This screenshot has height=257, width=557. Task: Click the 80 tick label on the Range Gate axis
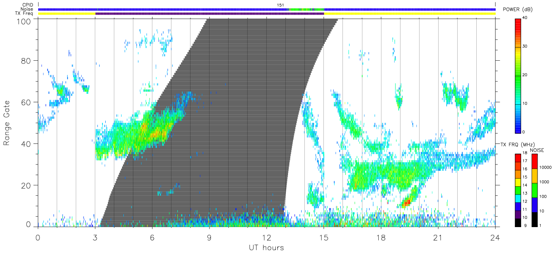pyautogui.click(x=27, y=61)
